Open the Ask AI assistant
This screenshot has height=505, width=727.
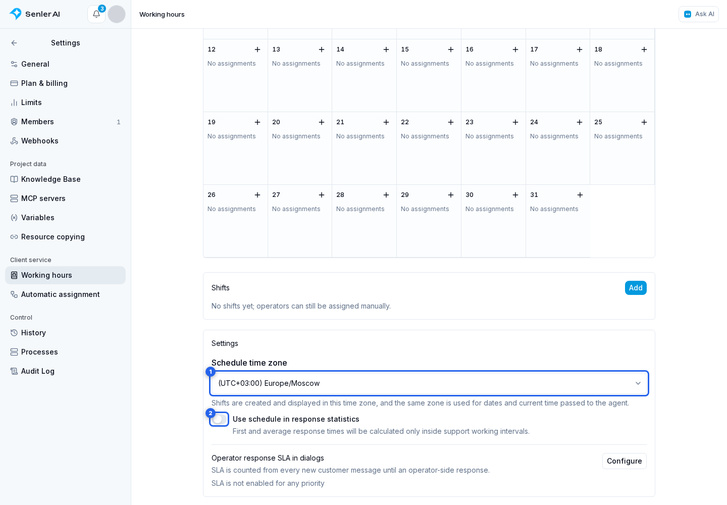click(699, 14)
